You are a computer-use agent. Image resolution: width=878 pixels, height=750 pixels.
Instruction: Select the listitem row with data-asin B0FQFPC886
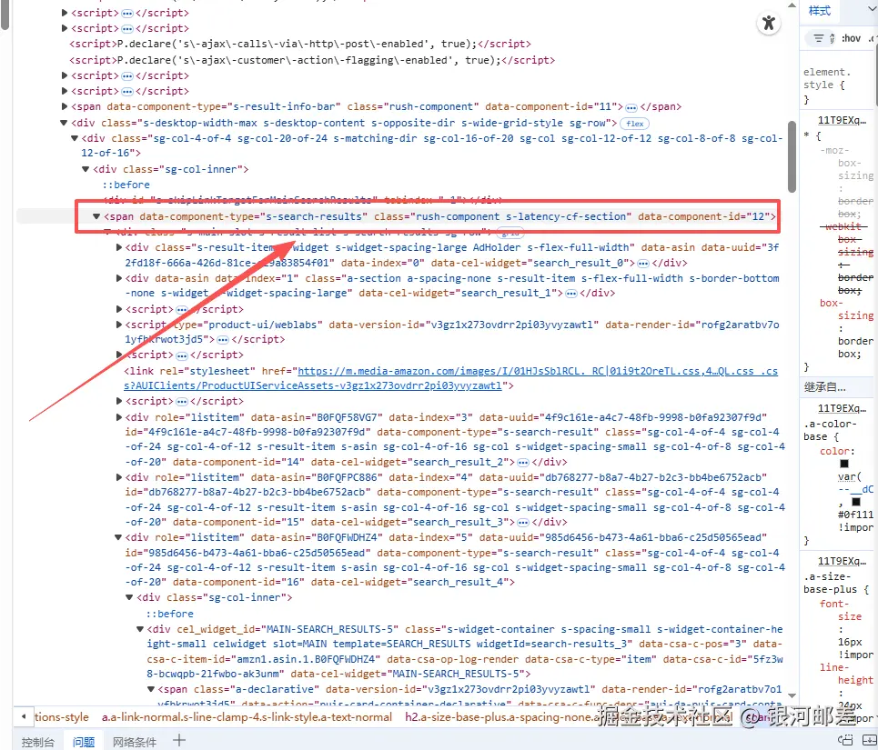point(455,499)
